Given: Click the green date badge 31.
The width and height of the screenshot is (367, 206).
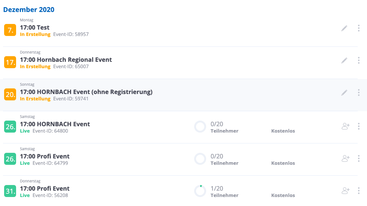Looking at the screenshot, I should coord(10,191).
